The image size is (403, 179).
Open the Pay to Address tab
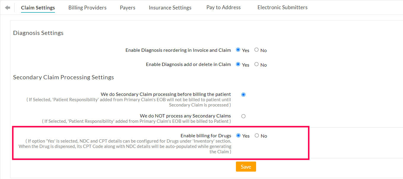tap(223, 7)
